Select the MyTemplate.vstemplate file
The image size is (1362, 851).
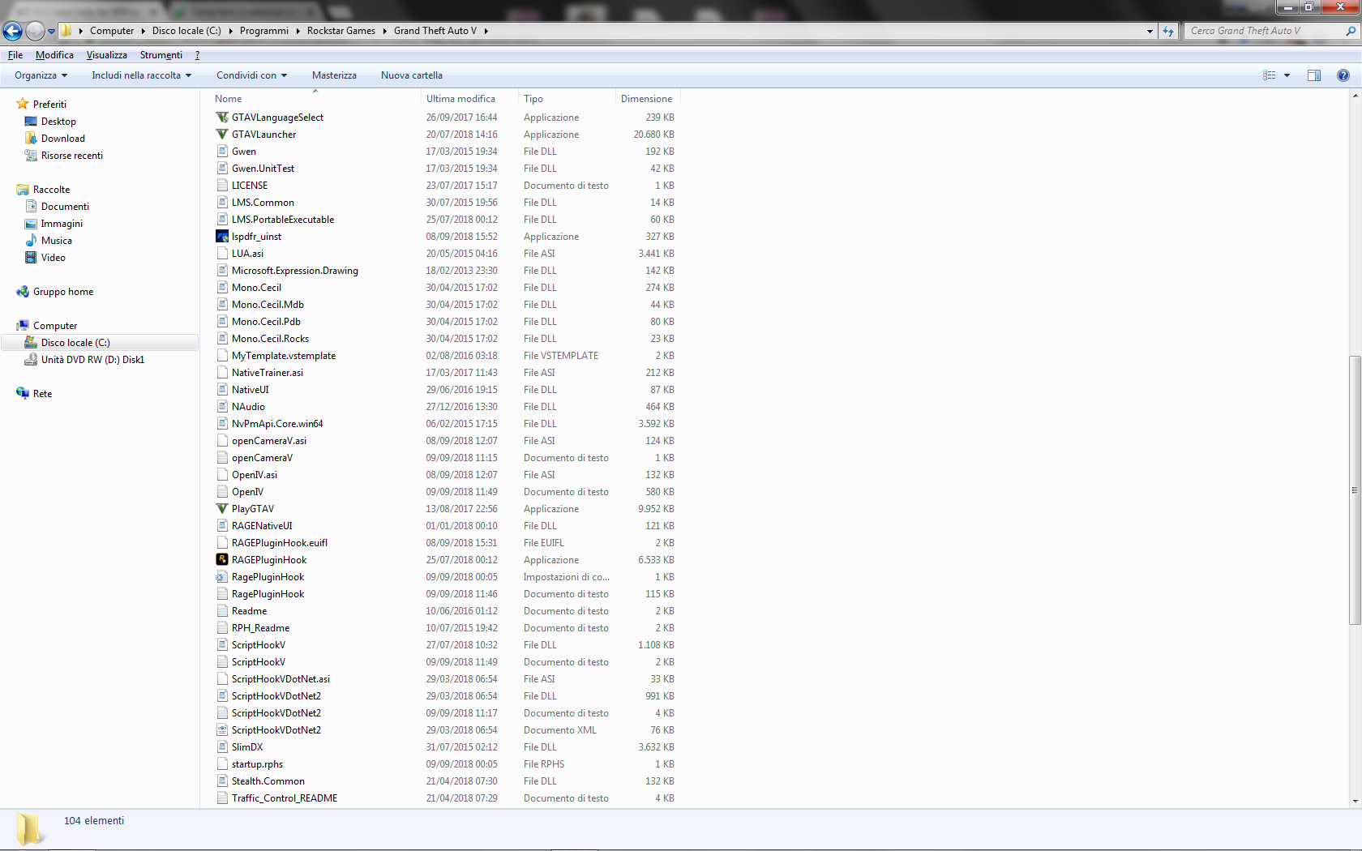(x=284, y=356)
